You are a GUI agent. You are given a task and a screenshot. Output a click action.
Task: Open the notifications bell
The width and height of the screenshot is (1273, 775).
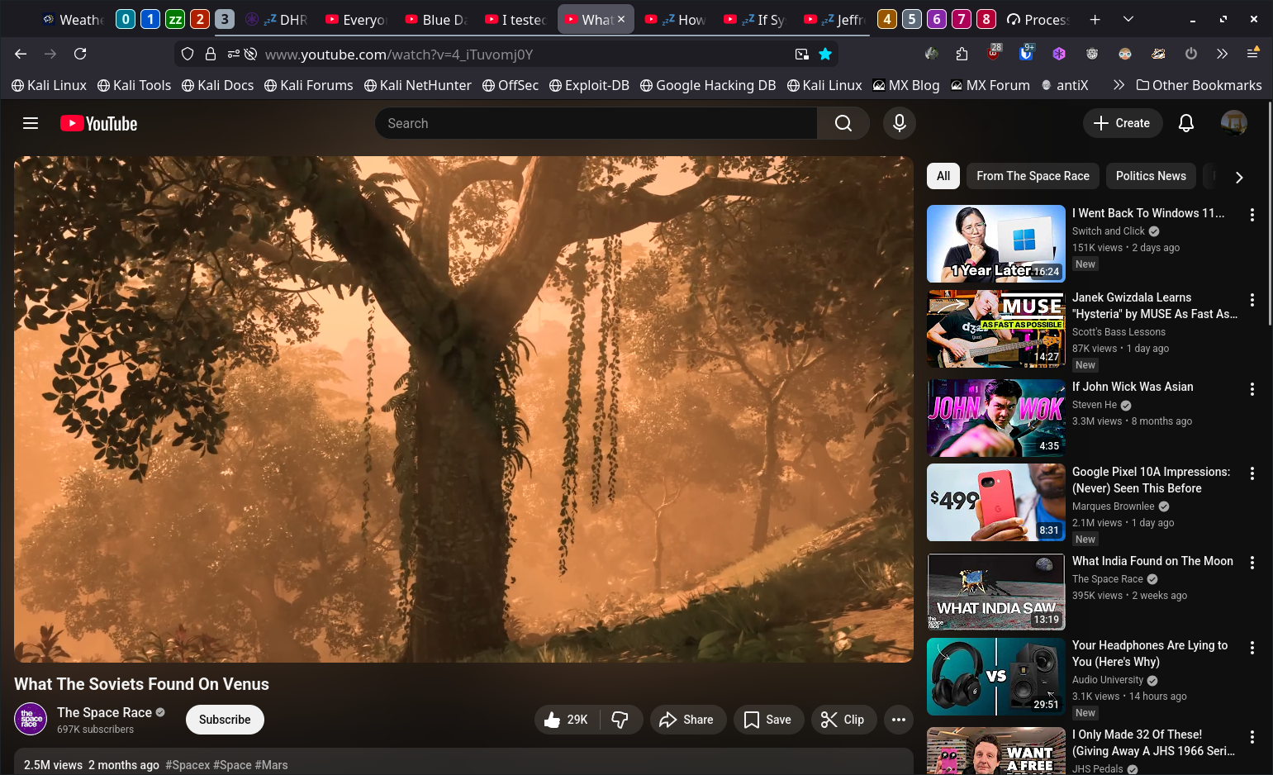point(1185,123)
